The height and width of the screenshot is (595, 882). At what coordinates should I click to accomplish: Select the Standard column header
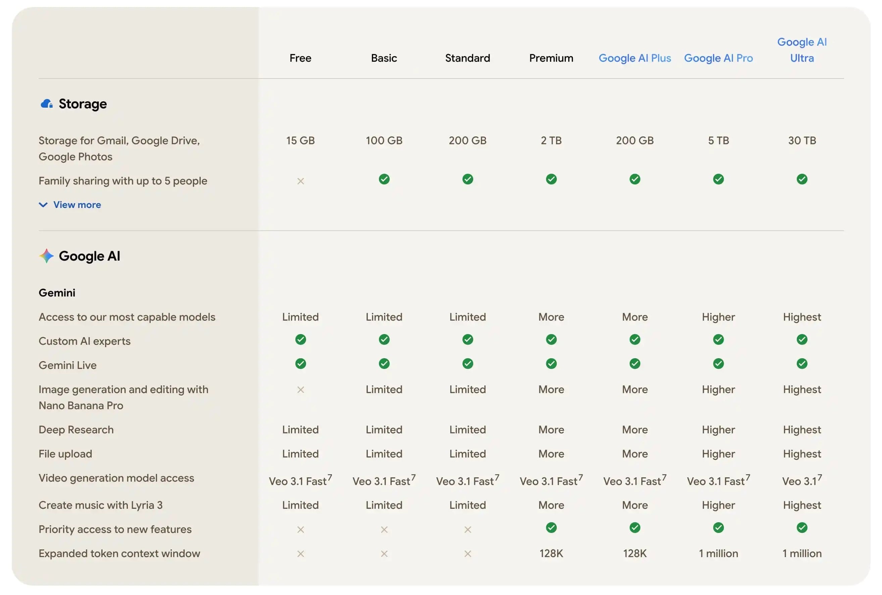coord(468,58)
